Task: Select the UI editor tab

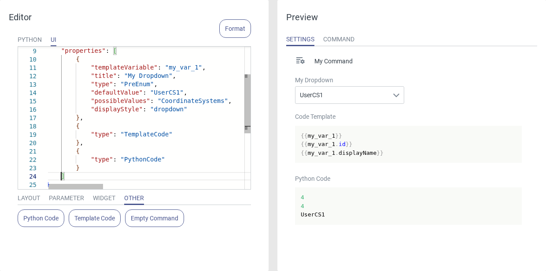Action: tap(53, 40)
